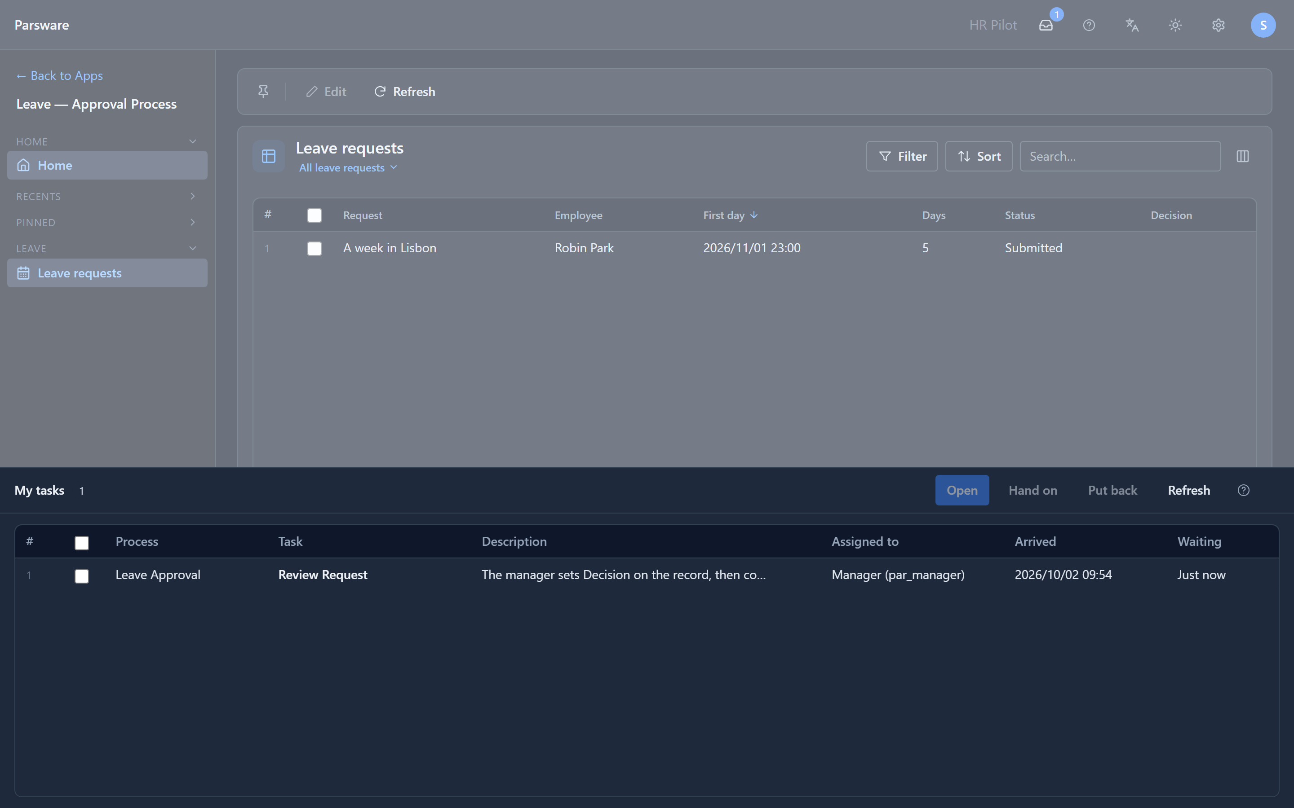Click the Open task button

click(962, 490)
